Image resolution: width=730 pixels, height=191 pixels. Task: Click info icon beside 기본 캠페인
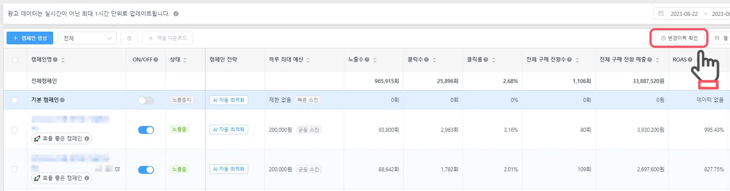(x=62, y=100)
